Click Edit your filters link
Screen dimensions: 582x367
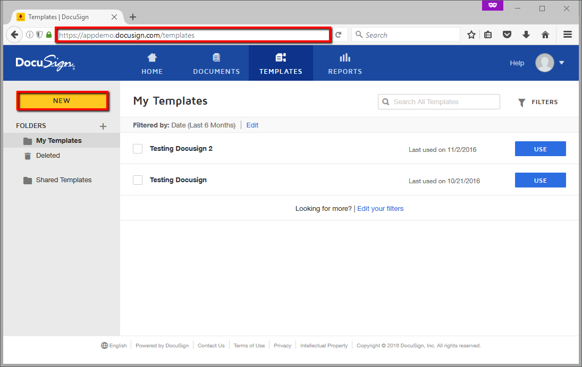[380, 209]
